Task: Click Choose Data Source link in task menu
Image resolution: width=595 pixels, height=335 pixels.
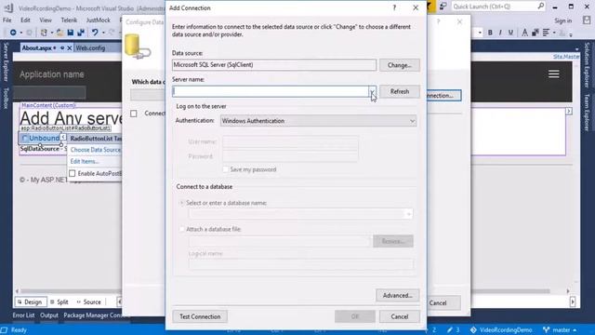Action: (x=95, y=150)
